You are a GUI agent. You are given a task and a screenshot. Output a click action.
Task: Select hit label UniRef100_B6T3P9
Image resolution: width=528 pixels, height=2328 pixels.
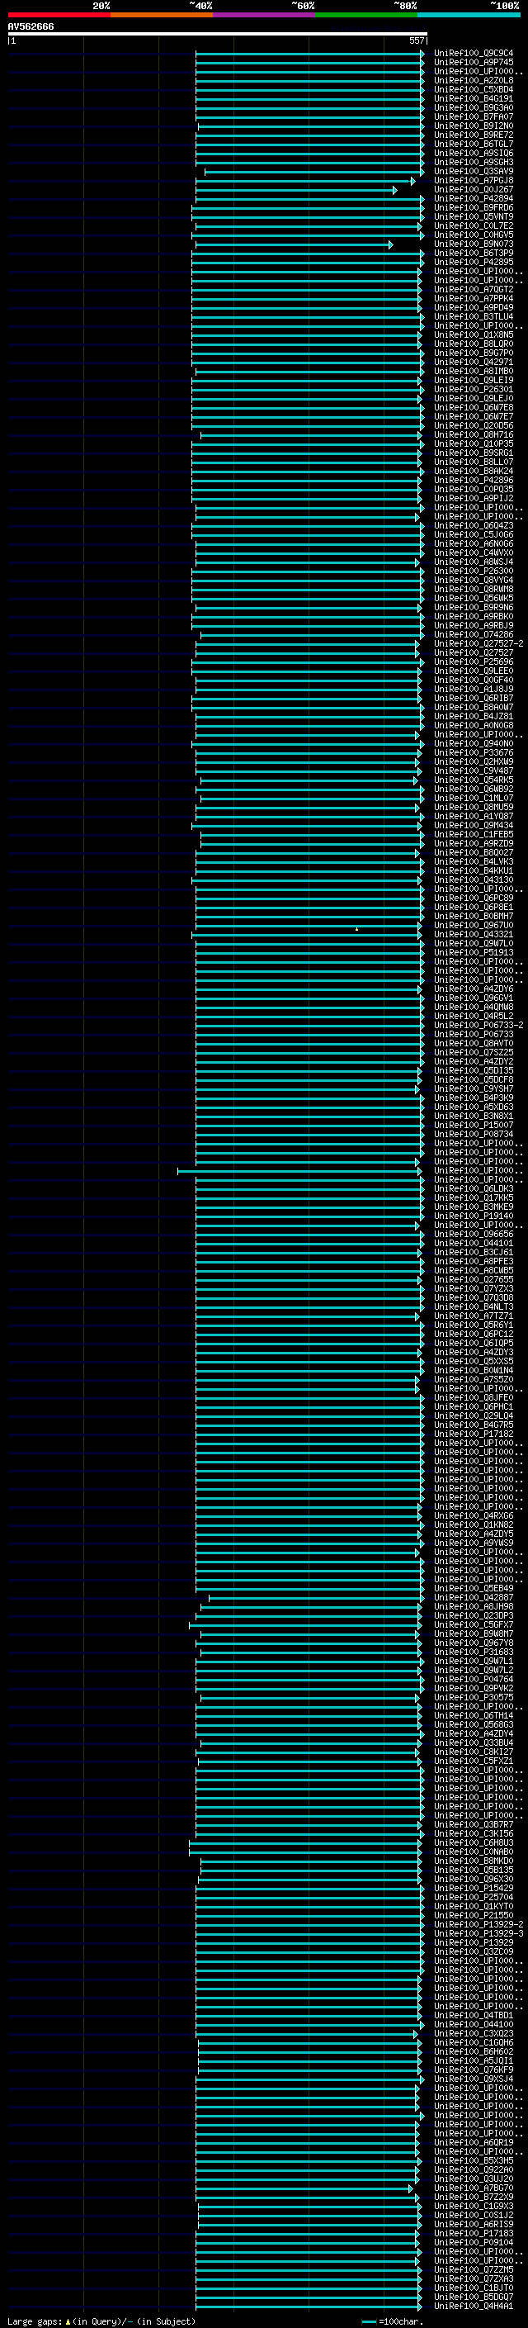point(473,253)
